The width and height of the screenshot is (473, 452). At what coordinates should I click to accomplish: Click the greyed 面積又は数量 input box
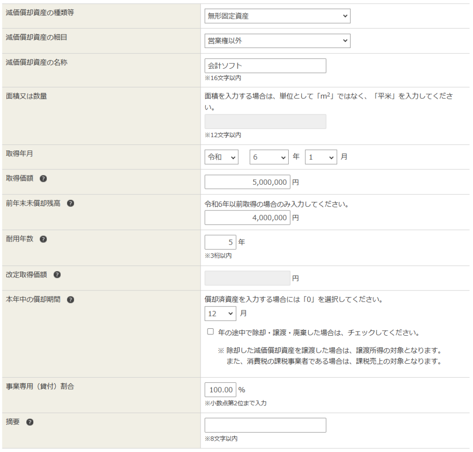[x=265, y=121]
